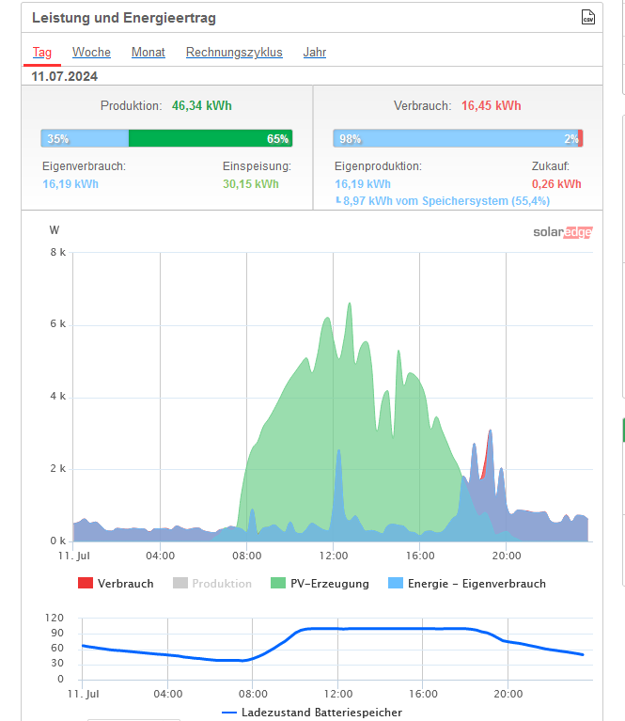
Task: Click the 98% Eigenproduktion bar segment
Action: point(455,138)
